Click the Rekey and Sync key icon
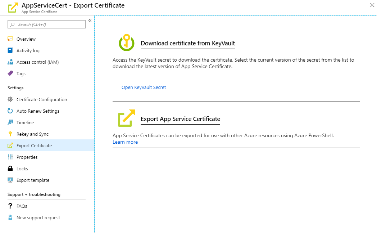 [10, 134]
